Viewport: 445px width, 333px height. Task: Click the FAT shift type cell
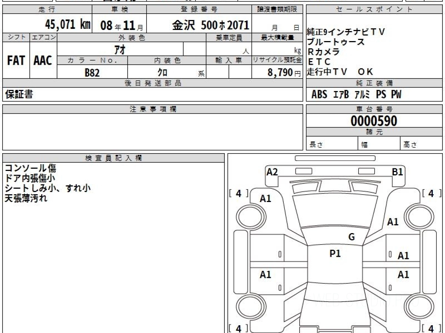pyautogui.click(x=16, y=61)
